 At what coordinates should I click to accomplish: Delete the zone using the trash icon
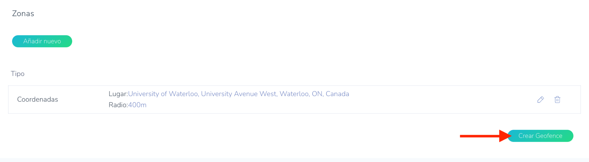click(557, 100)
